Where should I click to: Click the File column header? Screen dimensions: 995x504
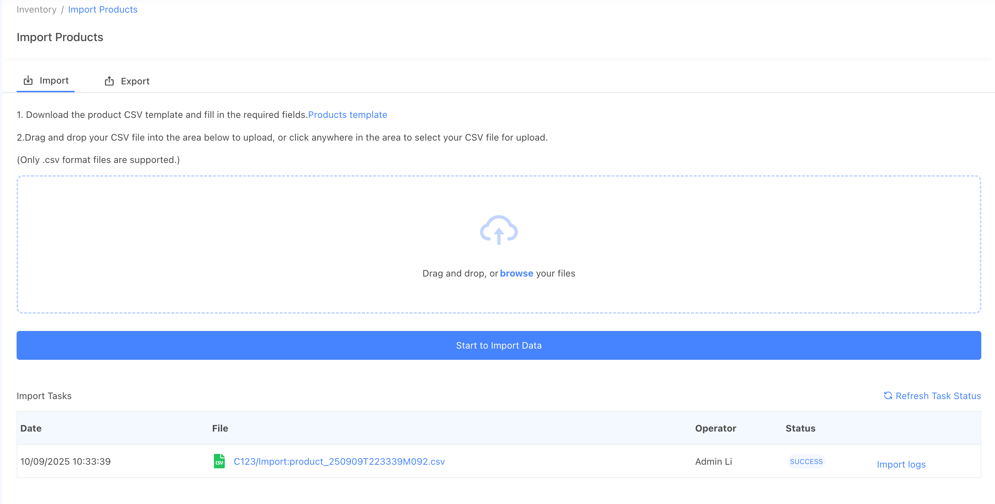[x=220, y=428]
